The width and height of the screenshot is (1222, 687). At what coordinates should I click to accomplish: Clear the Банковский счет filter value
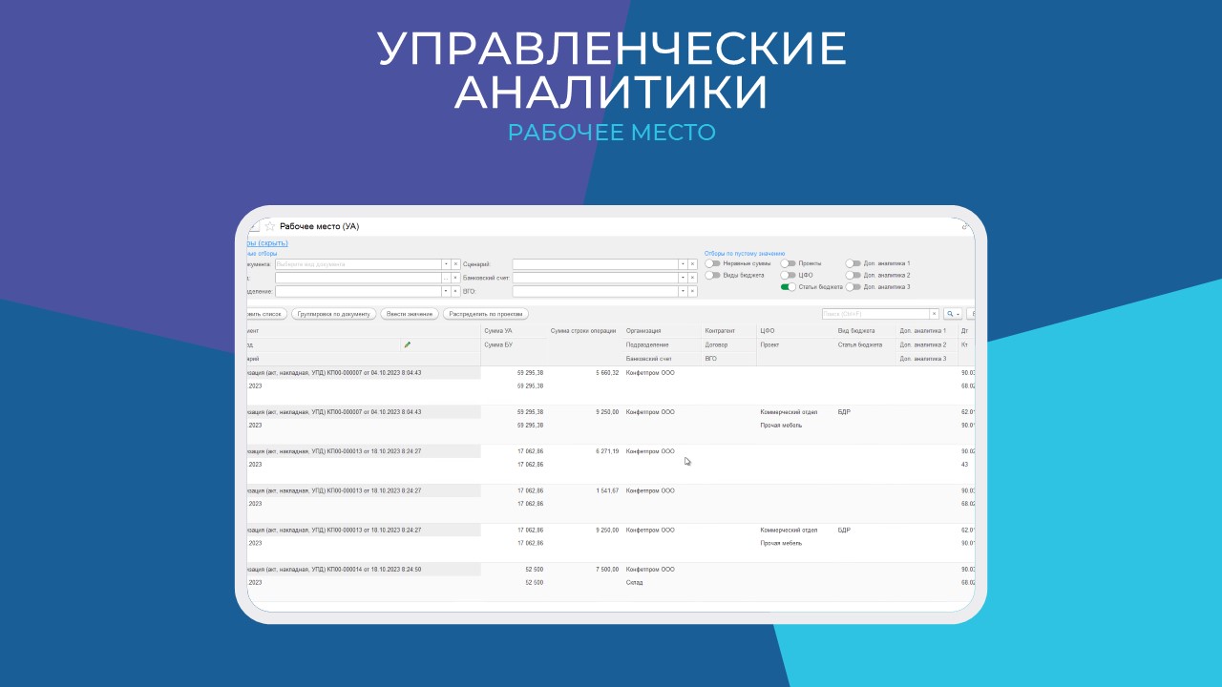pos(692,278)
